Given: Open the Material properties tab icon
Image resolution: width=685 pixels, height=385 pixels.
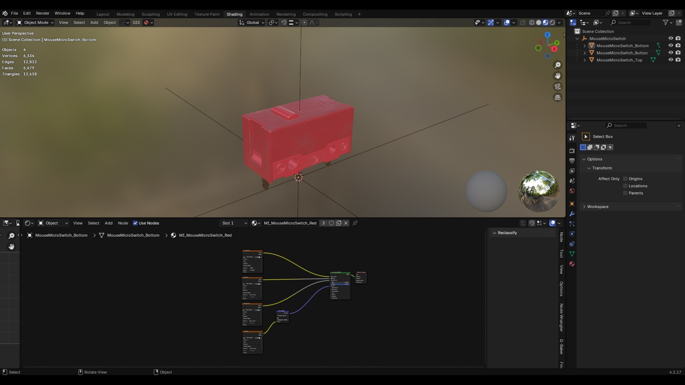Looking at the screenshot, I should pyautogui.click(x=572, y=264).
